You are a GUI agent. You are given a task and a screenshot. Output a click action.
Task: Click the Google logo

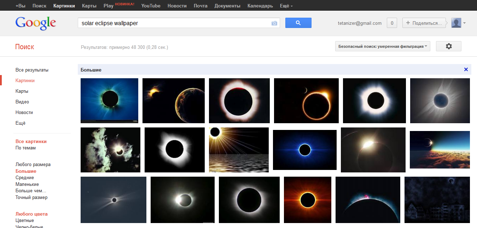click(36, 23)
